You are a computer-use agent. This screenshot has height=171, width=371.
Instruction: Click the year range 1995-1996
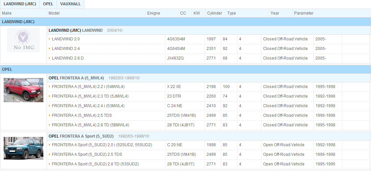point(325,164)
